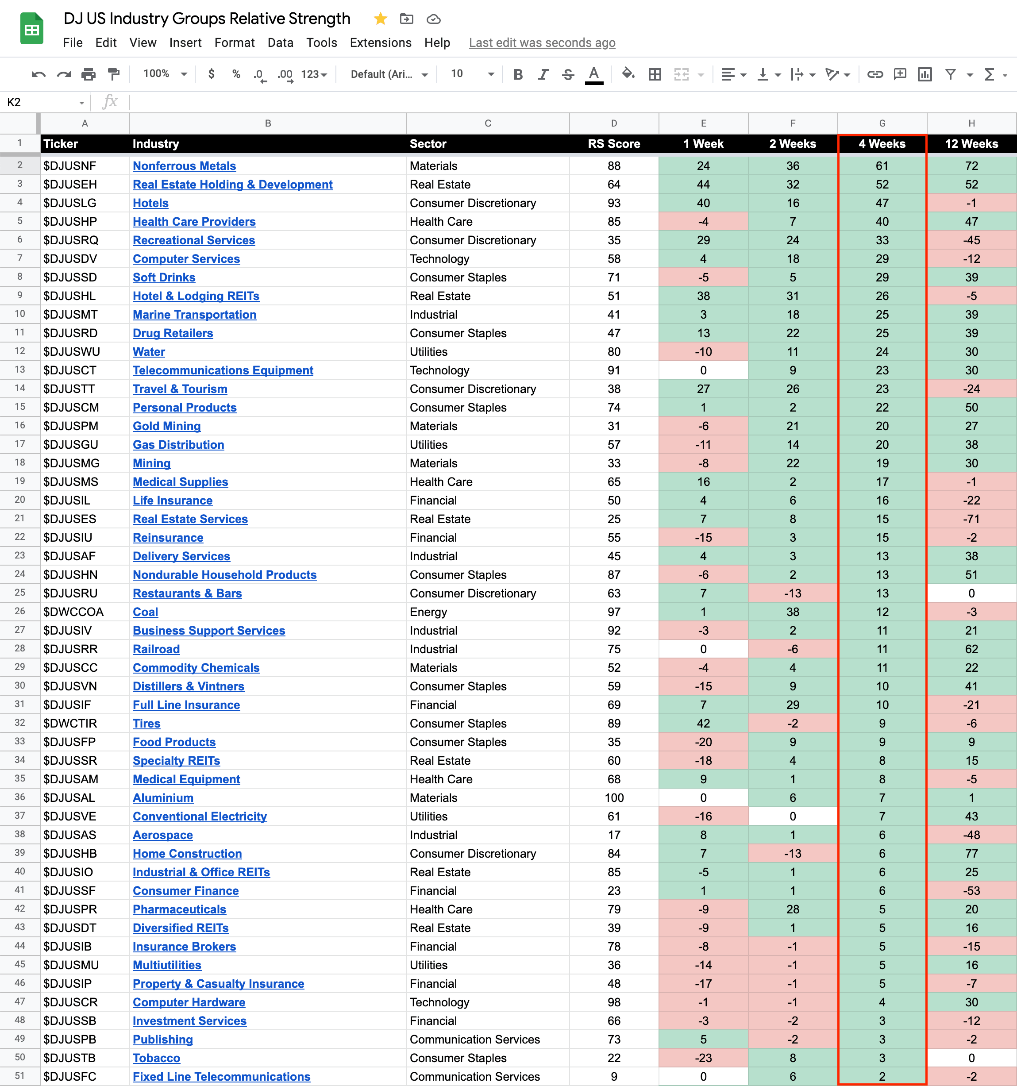The image size is (1017, 1086).
Task: Insert a link using the link icon
Action: (x=875, y=74)
